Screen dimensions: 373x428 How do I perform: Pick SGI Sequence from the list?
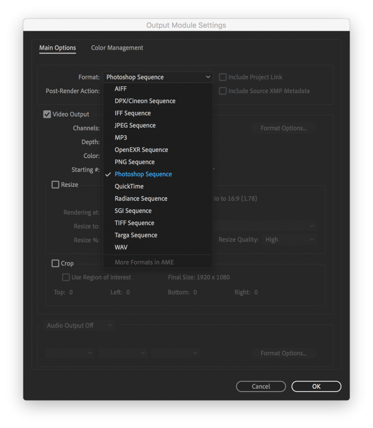point(158,211)
